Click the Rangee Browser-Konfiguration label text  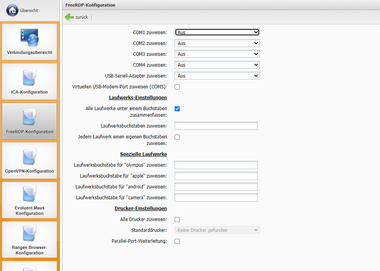(29, 250)
